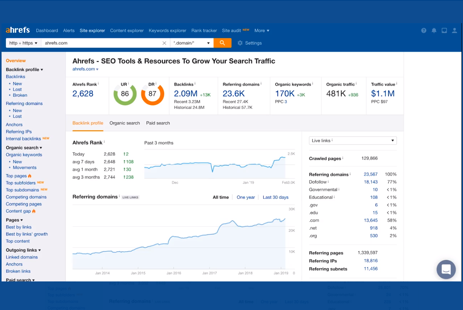Open the notifications bell icon
The height and width of the screenshot is (310, 463).
tap(434, 31)
